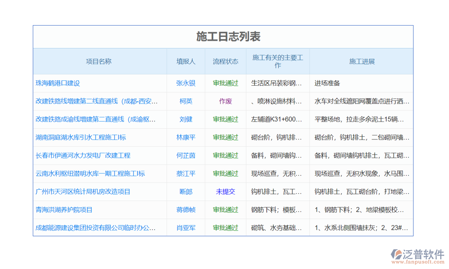Open the 珠海鹤港口建设 project link

tap(58, 83)
